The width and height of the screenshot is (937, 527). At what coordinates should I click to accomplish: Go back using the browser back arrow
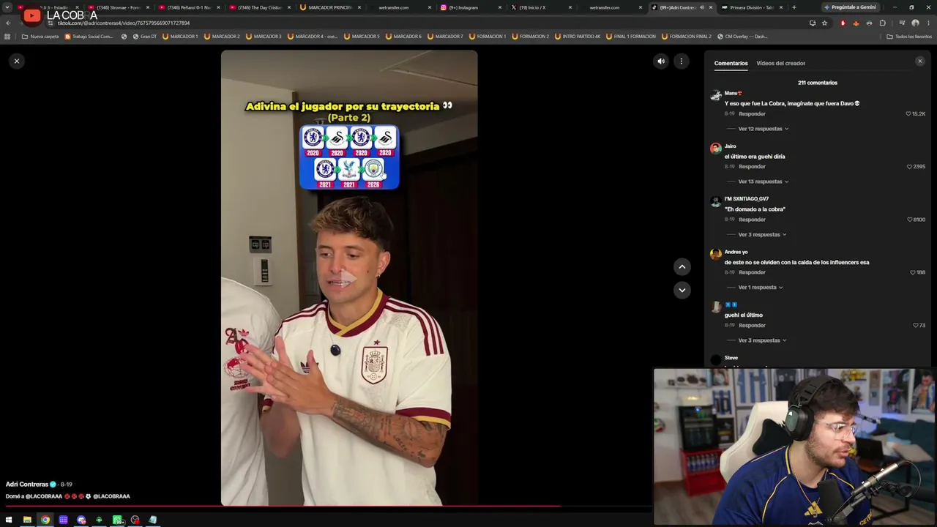point(8,23)
